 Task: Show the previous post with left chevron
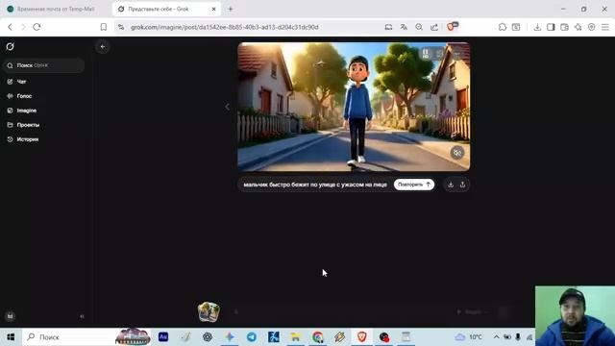pos(227,107)
